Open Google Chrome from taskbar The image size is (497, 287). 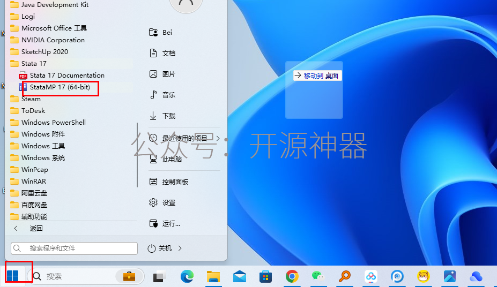292,276
